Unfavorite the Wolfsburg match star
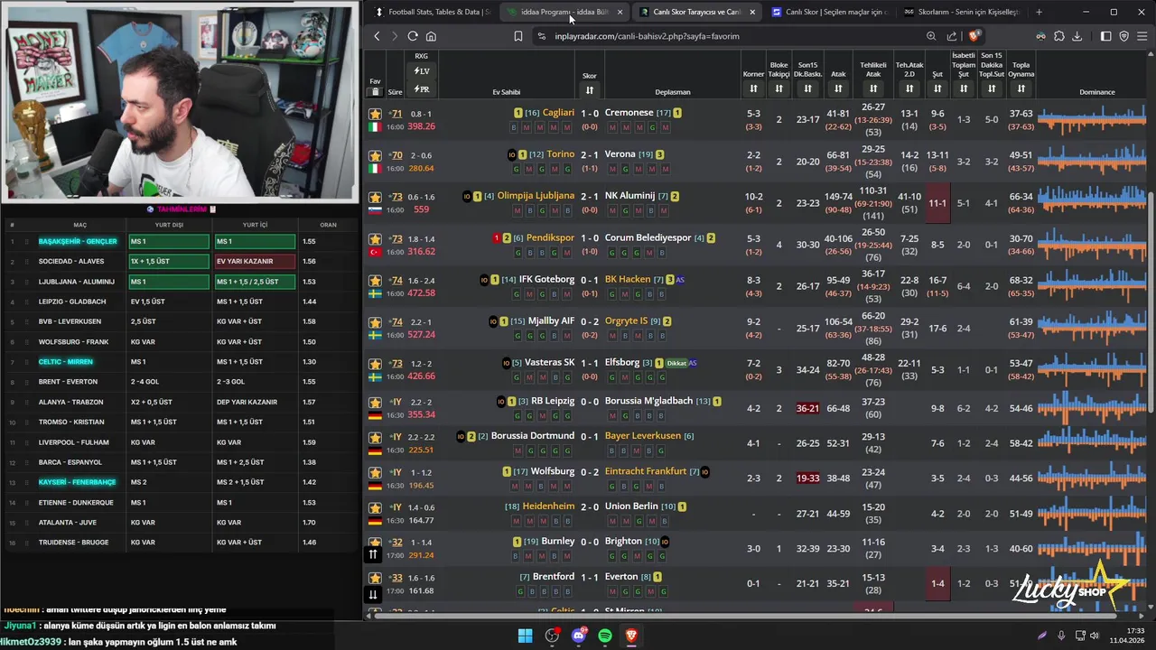 [375, 472]
